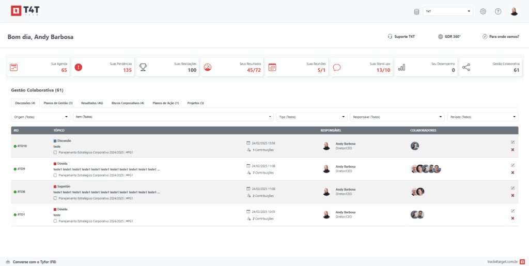Click Para onde vamos? button

pyautogui.click(x=500, y=37)
